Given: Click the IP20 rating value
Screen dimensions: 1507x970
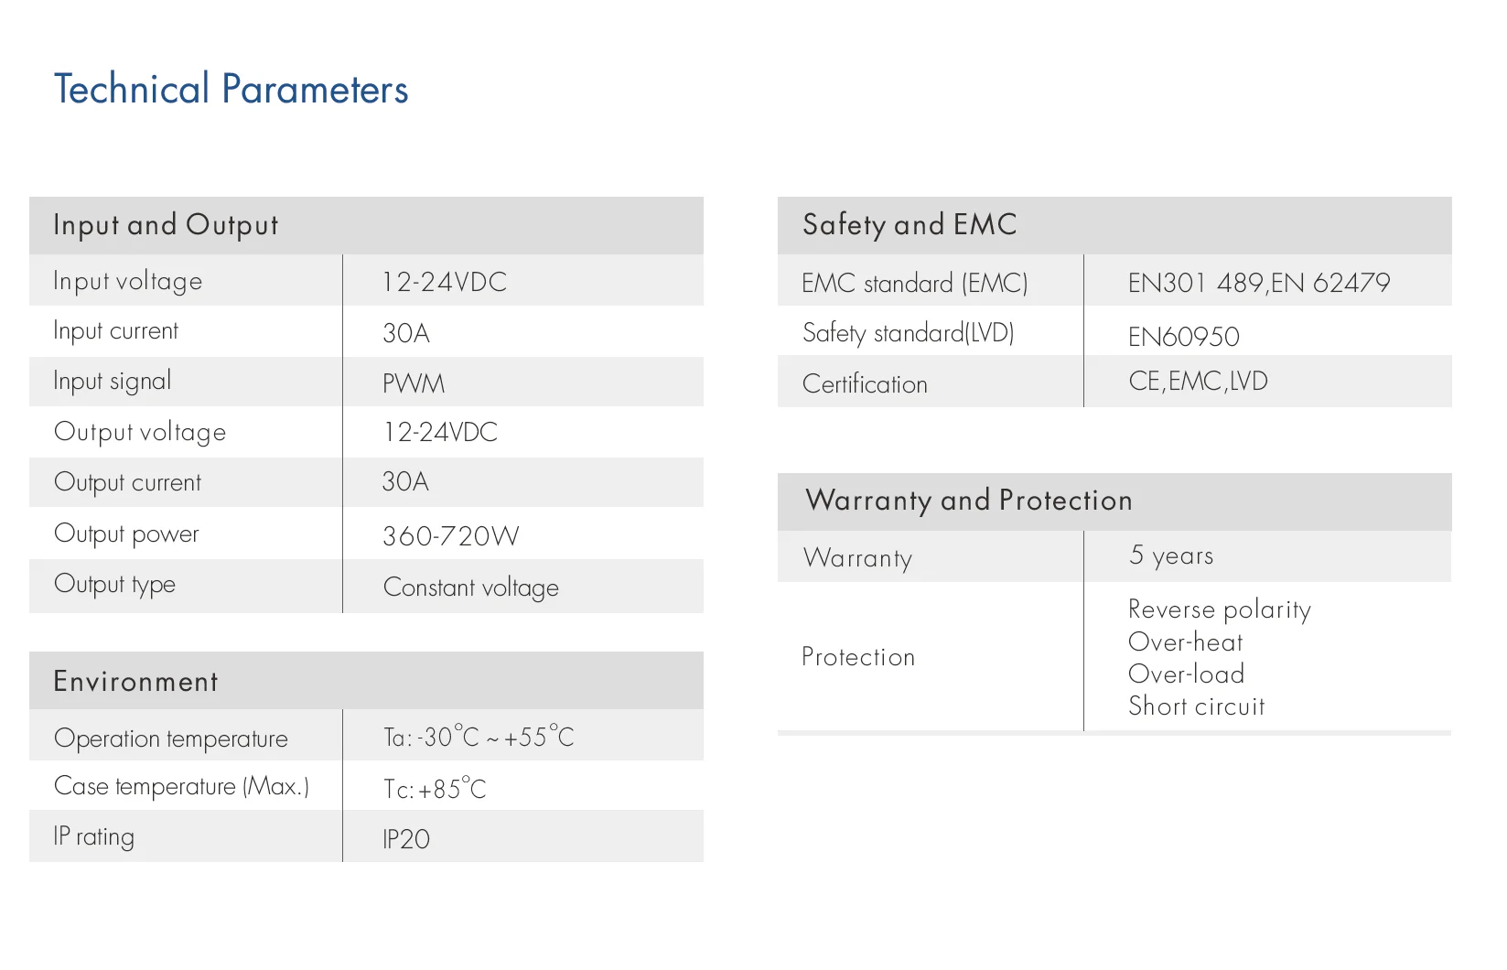Looking at the screenshot, I should 405,839.
